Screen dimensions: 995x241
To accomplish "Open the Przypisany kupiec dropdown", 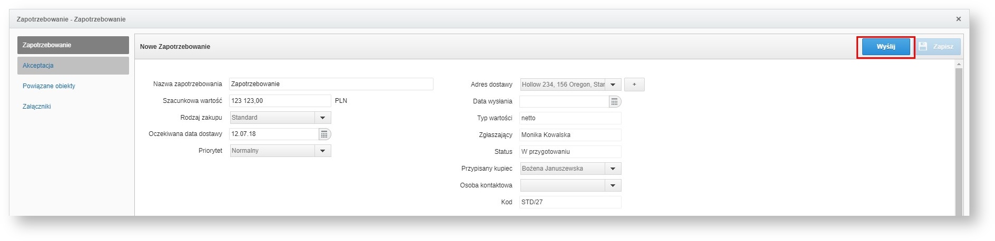I will pyautogui.click(x=613, y=169).
